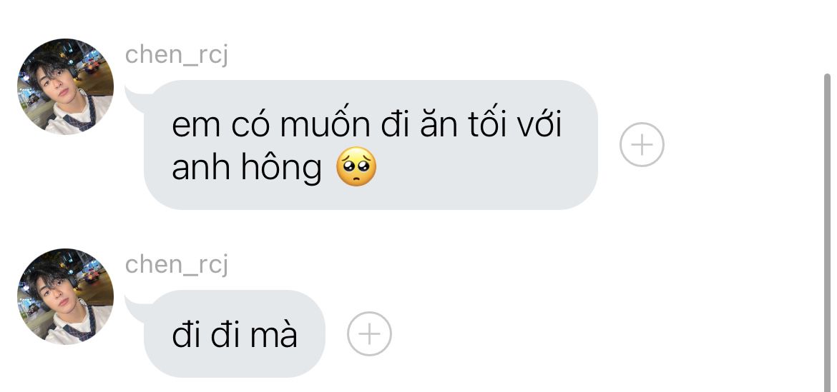Screen dimensions: 837x392
Task: Click the chen_rcj username above the first message
Action: [x=177, y=54]
